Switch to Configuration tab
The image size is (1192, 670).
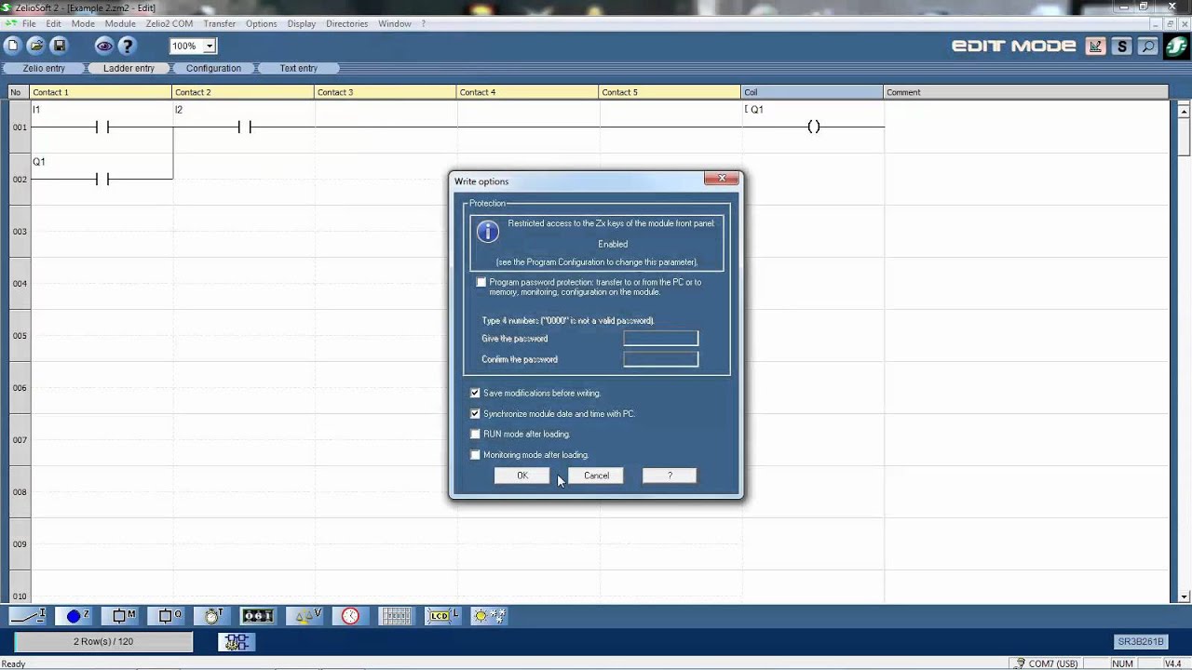tap(213, 68)
